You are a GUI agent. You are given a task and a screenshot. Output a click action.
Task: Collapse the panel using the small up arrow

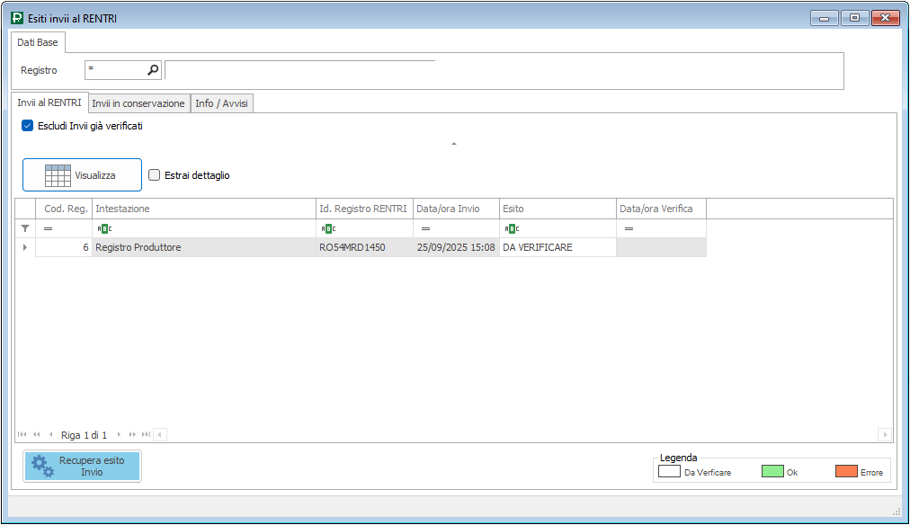(454, 144)
